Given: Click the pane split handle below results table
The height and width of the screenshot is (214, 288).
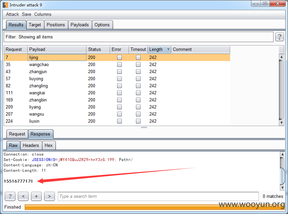Looking at the screenshot, I should [x=144, y=127].
